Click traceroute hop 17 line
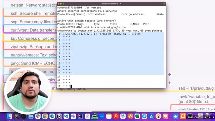The image size is (215, 121). (x=64, y=86)
